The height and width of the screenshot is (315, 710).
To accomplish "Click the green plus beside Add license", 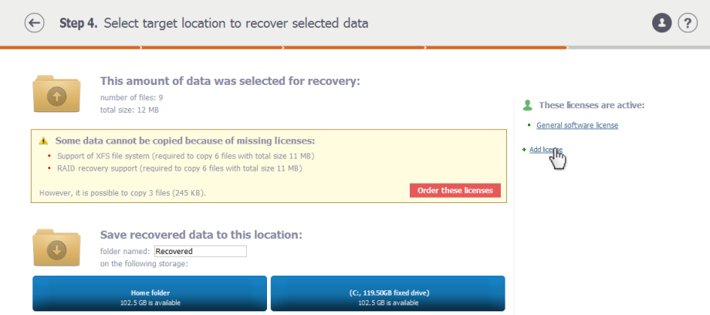I will (x=524, y=150).
